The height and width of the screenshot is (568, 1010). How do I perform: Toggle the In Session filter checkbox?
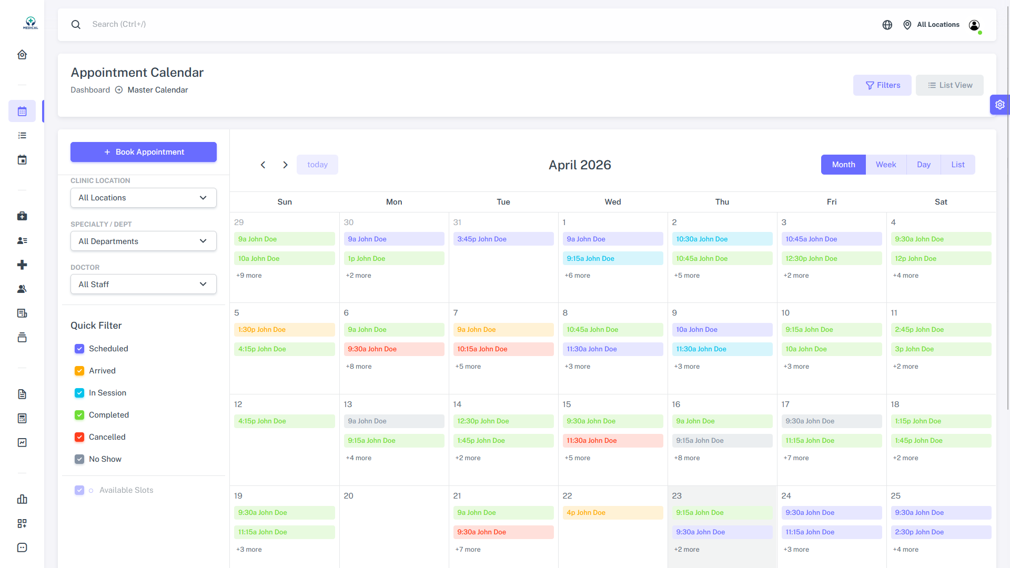[79, 393]
